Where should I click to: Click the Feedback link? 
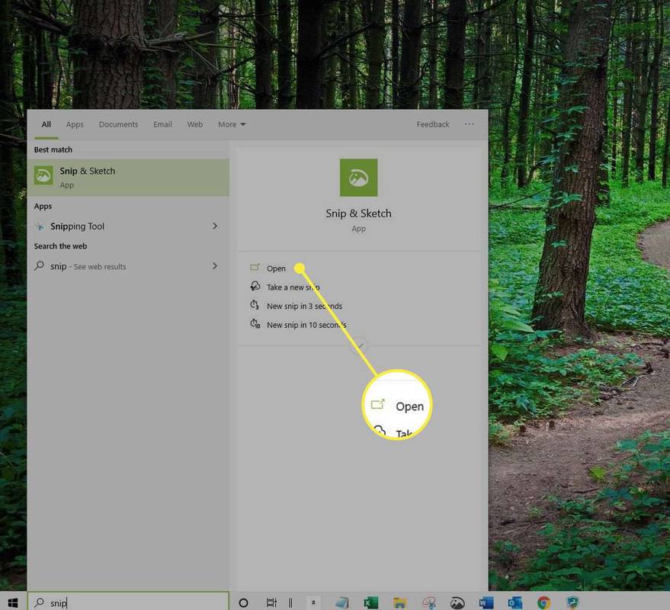433,124
